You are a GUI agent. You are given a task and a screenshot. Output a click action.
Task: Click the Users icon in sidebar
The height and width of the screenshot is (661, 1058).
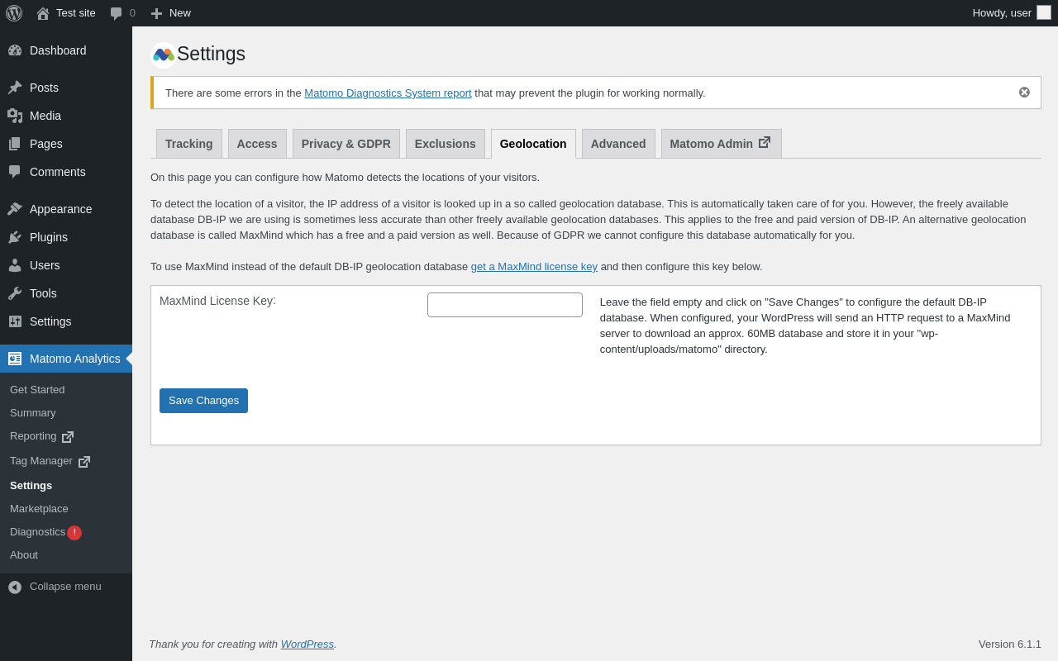[15, 265]
